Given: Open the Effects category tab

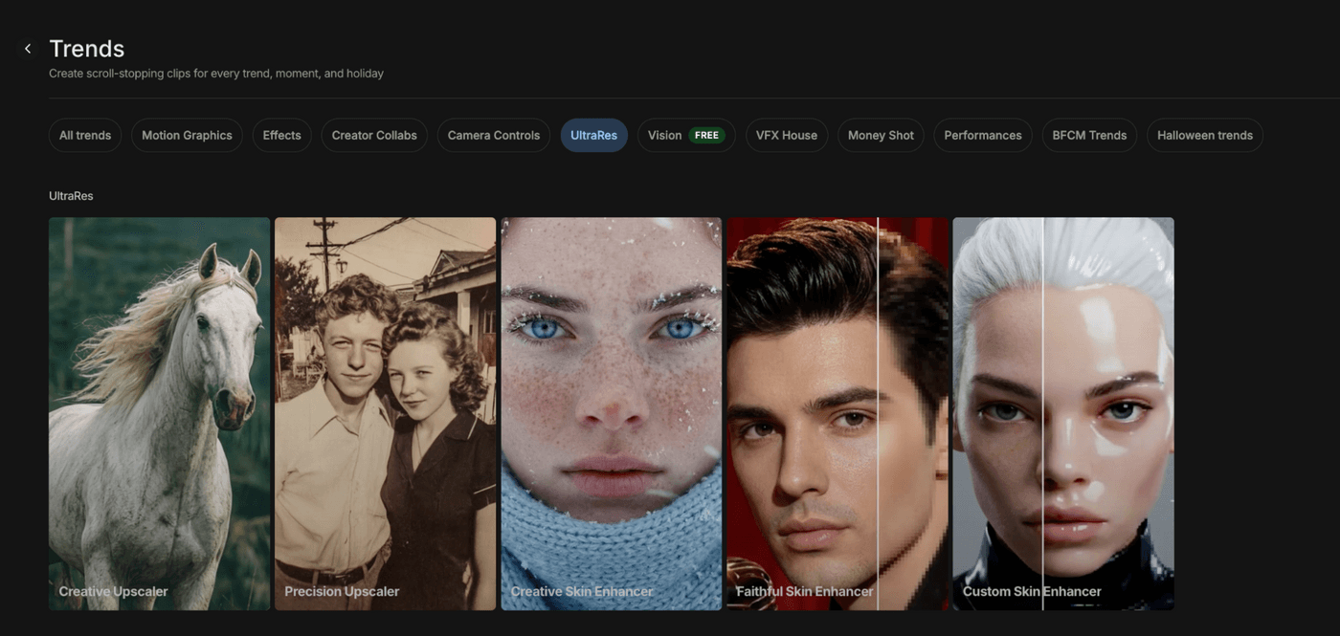Looking at the screenshot, I should tap(281, 135).
